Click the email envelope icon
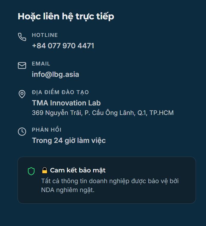 coord(22,66)
